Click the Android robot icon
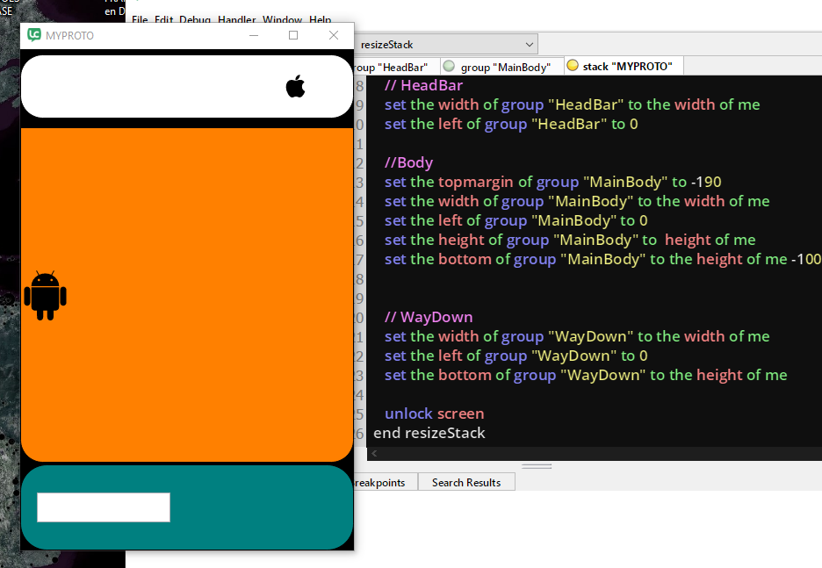 tap(46, 295)
